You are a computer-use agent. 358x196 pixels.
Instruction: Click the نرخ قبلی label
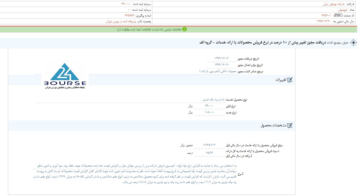(x=231, y=106)
